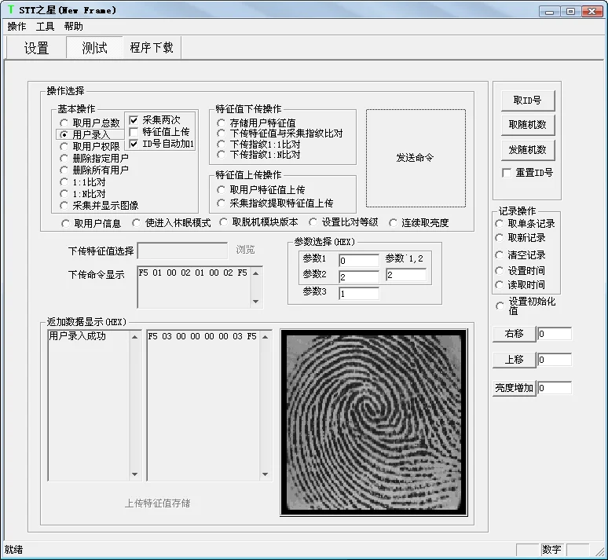The image size is (608, 560).
Task: Click up arrow of returned HEX data scrollbar
Action: coord(266,337)
